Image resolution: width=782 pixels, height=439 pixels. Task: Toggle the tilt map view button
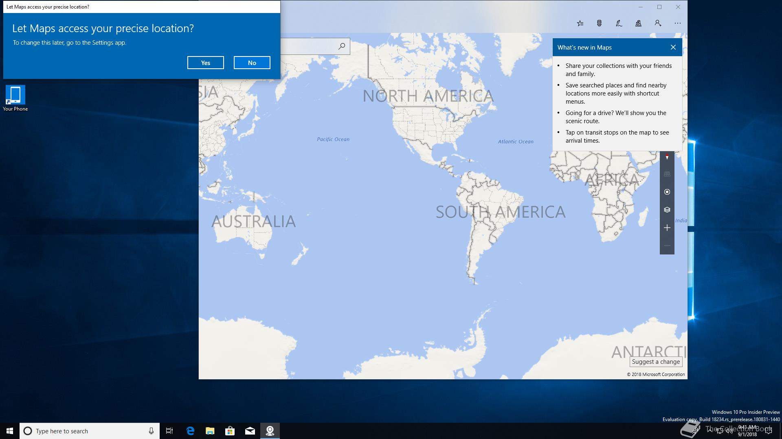[x=667, y=174]
